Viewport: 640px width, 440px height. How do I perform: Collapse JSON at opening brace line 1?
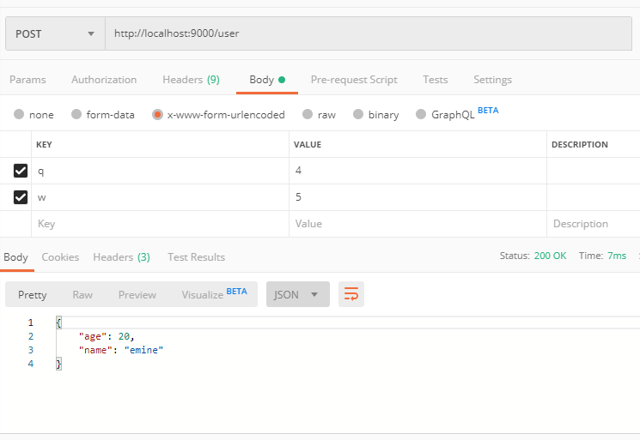(58, 322)
